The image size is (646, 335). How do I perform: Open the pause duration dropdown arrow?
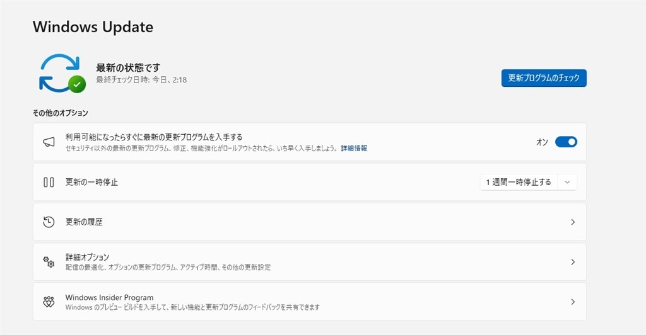point(567,182)
